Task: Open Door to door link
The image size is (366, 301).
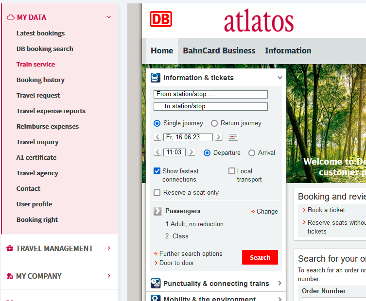Action: tap(174, 263)
